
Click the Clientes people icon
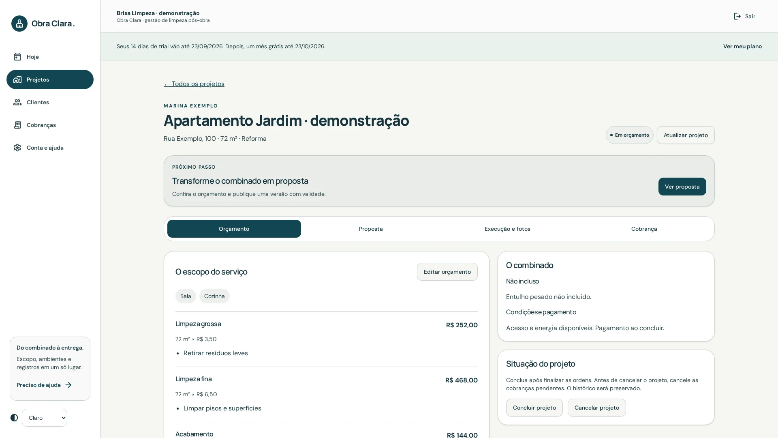17,102
